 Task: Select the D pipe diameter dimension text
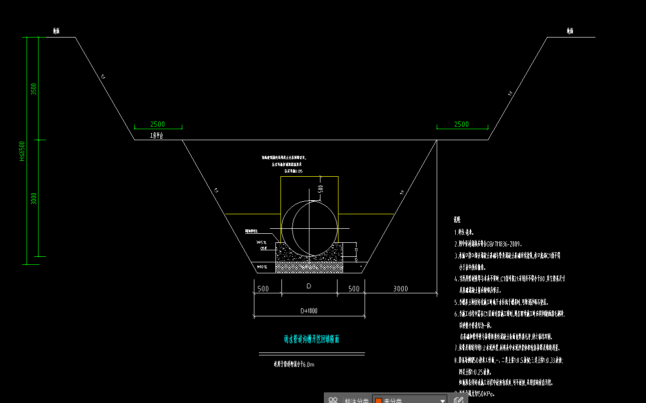pos(309,286)
